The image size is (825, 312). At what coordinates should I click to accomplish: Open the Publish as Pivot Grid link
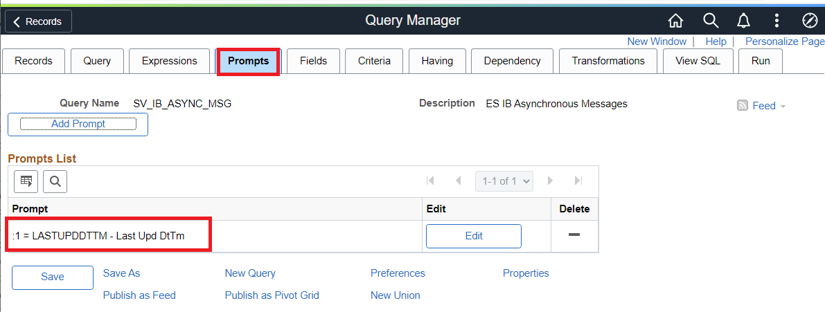tap(272, 295)
